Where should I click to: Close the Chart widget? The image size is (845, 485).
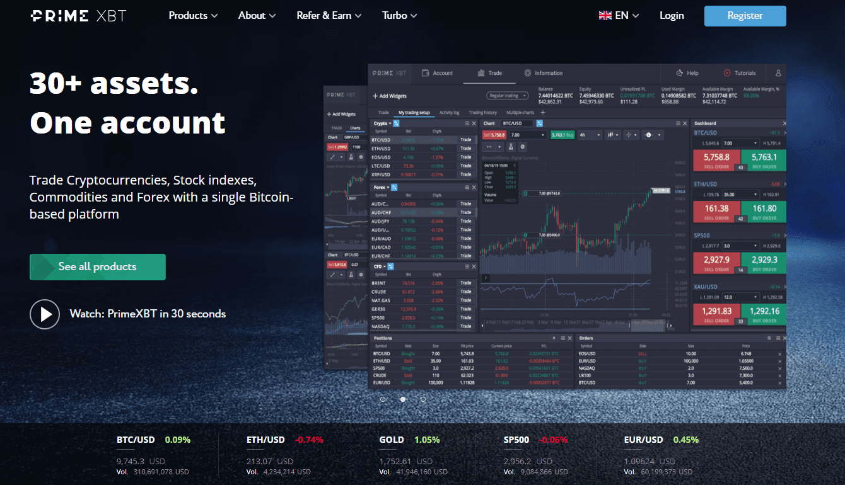point(684,123)
